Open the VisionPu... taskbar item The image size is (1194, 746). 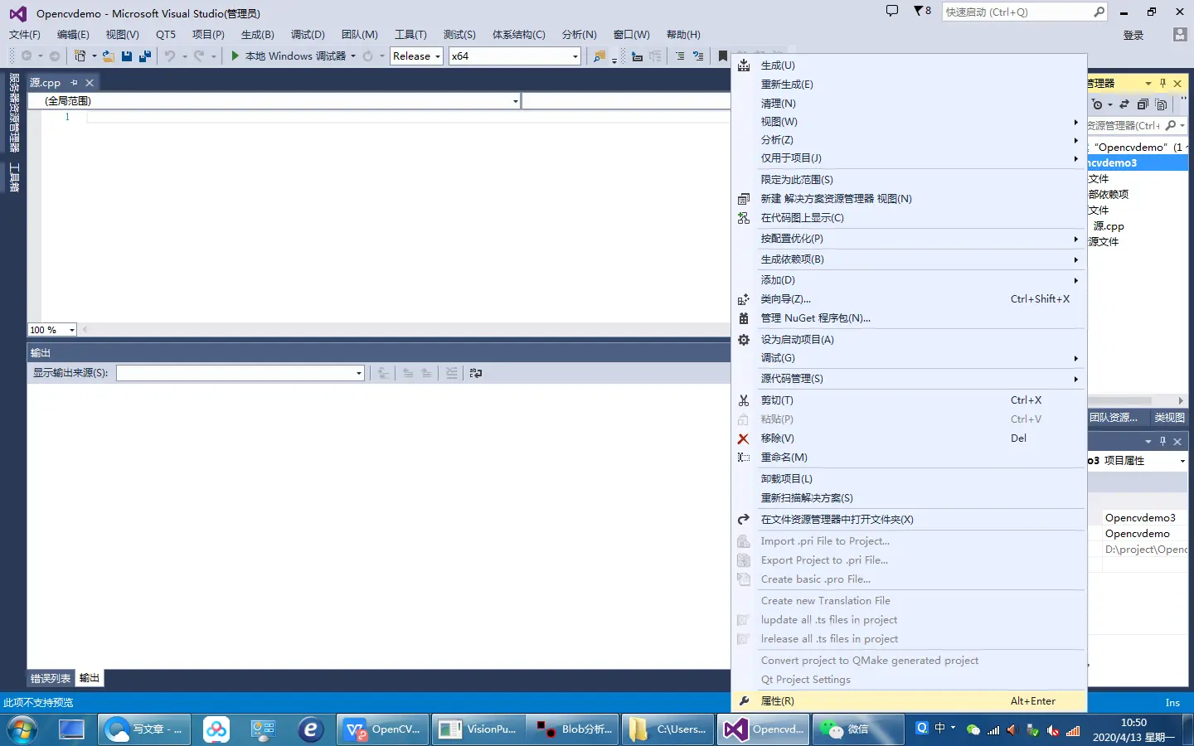pyautogui.click(x=478, y=729)
